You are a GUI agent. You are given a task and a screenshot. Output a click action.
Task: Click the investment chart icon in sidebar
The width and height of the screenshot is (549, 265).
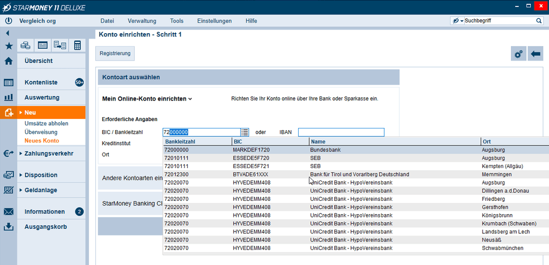[x=9, y=190]
